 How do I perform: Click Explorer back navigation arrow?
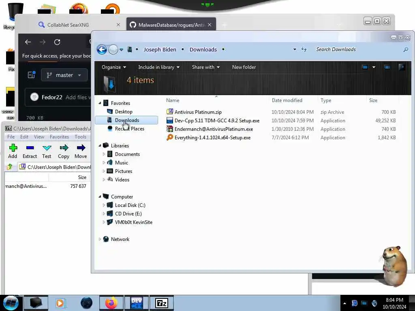(102, 49)
